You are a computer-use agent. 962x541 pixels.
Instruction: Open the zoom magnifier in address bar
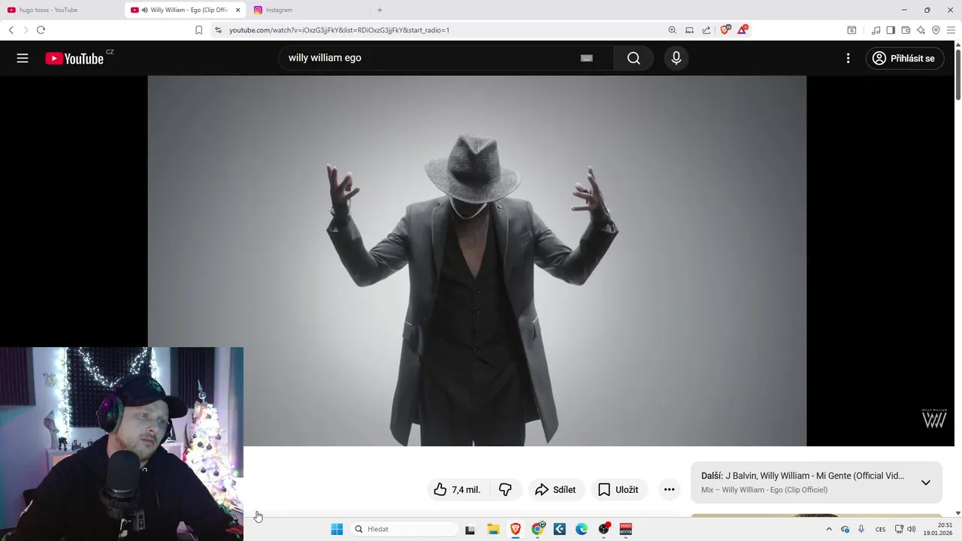tap(672, 30)
